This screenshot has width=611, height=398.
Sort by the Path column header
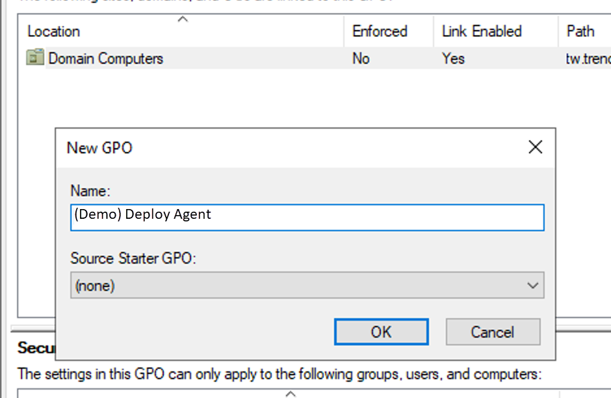[579, 31]
